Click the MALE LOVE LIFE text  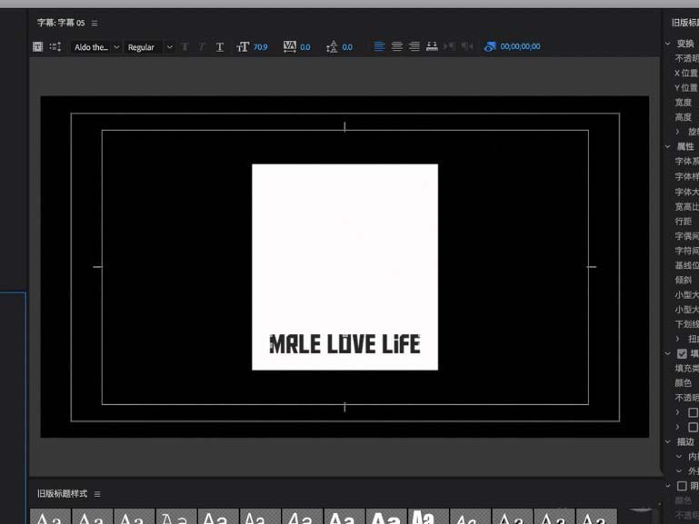345,344
